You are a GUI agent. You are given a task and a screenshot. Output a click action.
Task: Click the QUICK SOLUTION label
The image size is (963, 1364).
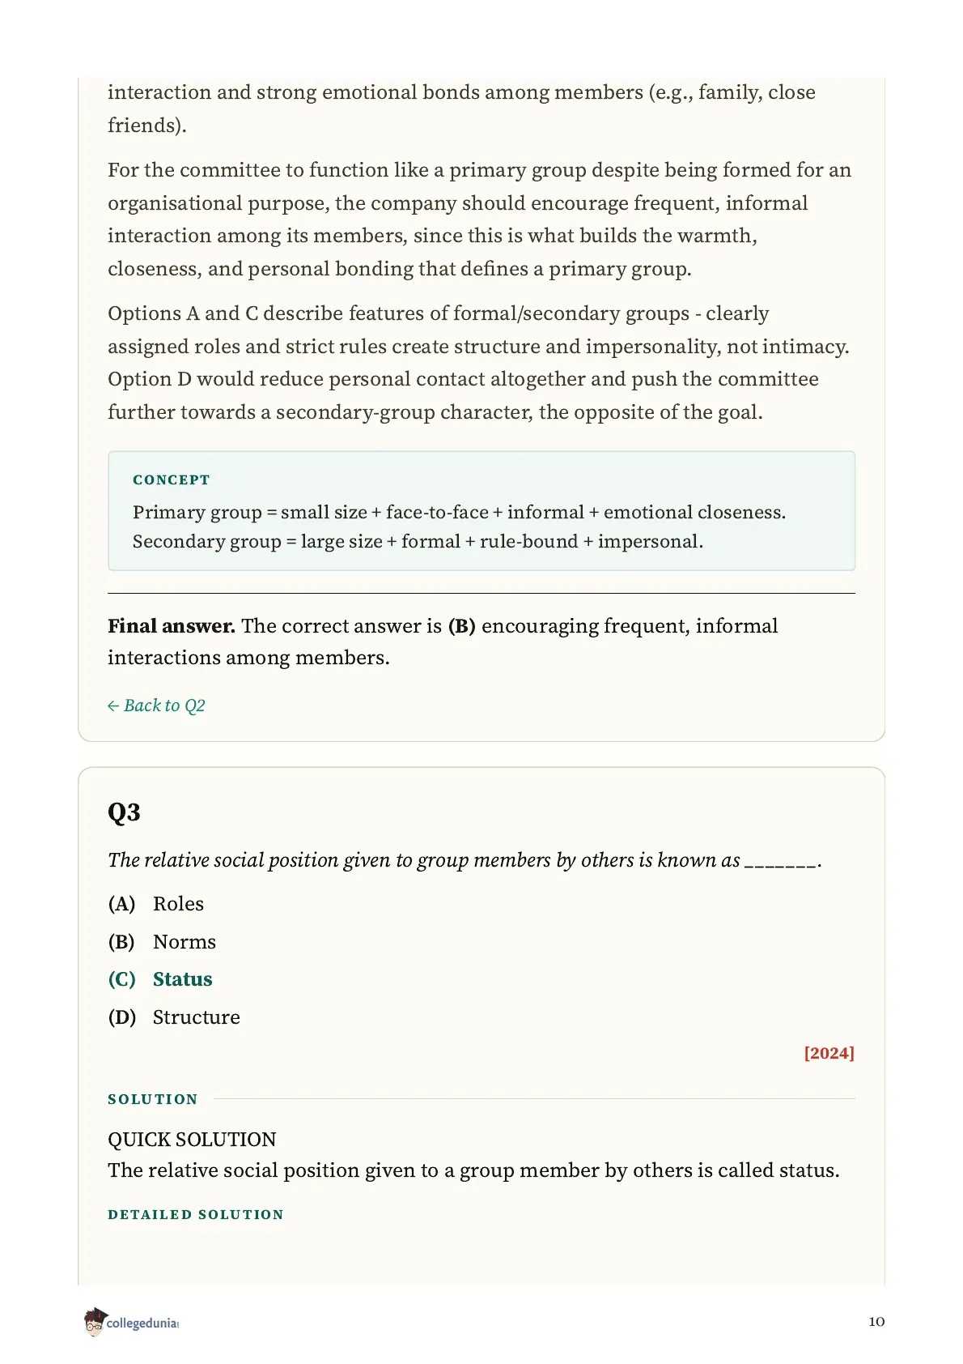tap(192, 1140)
